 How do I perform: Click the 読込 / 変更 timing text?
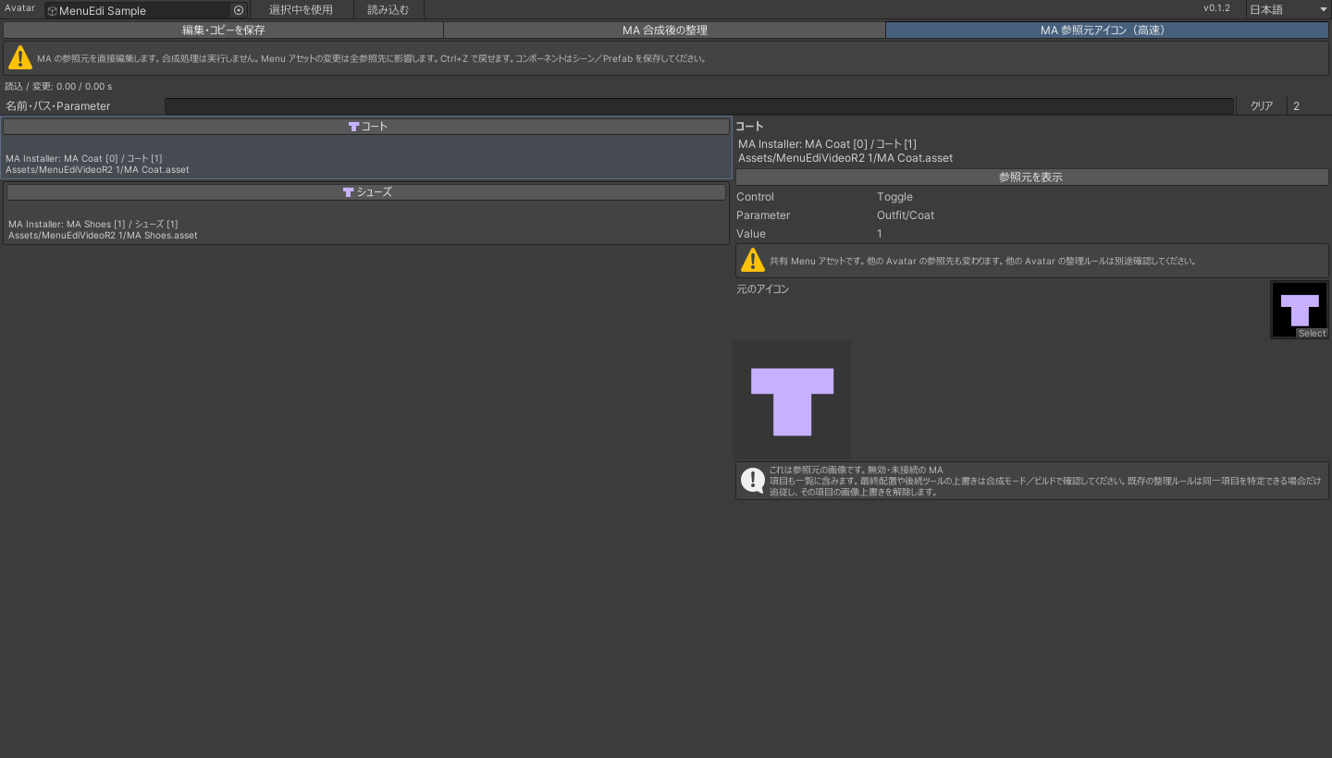(58, 86)
